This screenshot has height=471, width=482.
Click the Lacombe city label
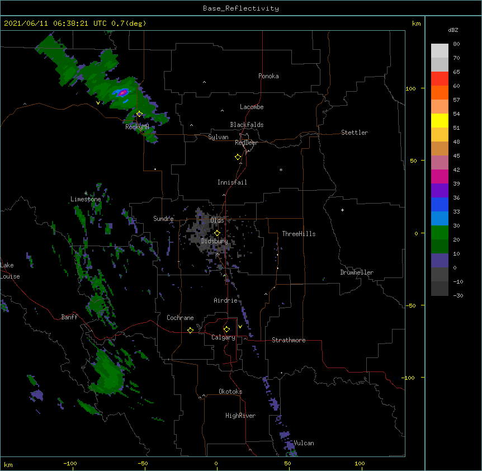coord(252,107)
